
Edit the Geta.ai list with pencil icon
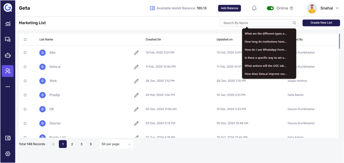tap(136, 67)
